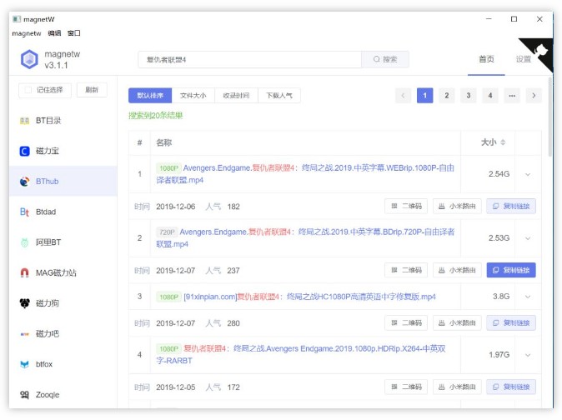Expand details of the 2.54G result
562x420 pixels.
coord(528,174)
